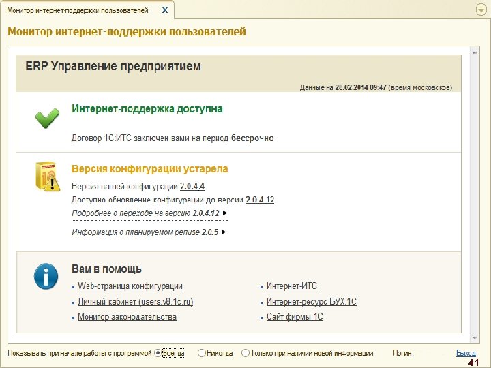Open the current configuration version 2.0.4.4 link

click(x=192, y=187)
